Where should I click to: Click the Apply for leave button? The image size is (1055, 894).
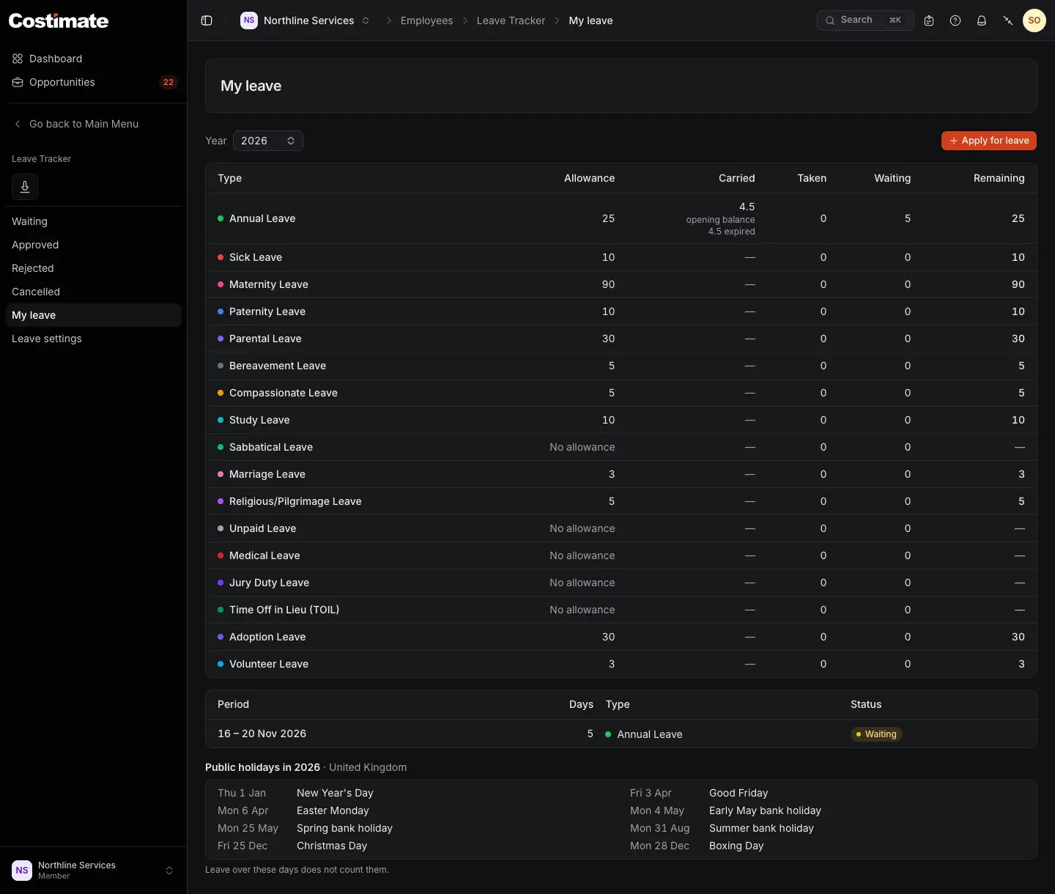coord(989,141)
